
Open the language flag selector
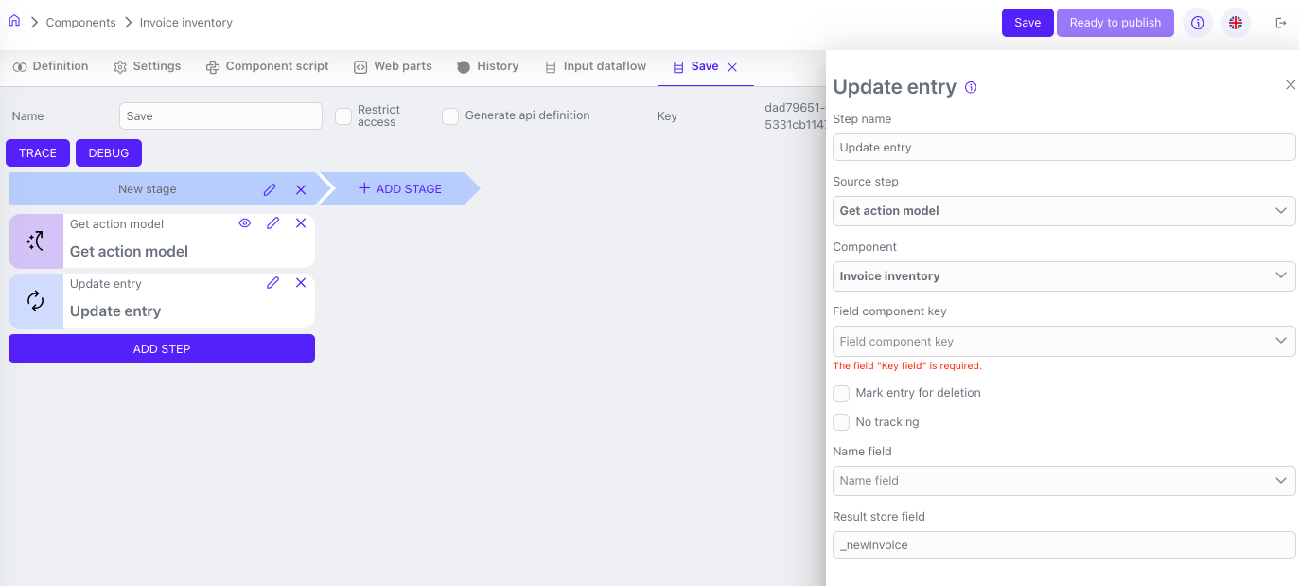1236,23
